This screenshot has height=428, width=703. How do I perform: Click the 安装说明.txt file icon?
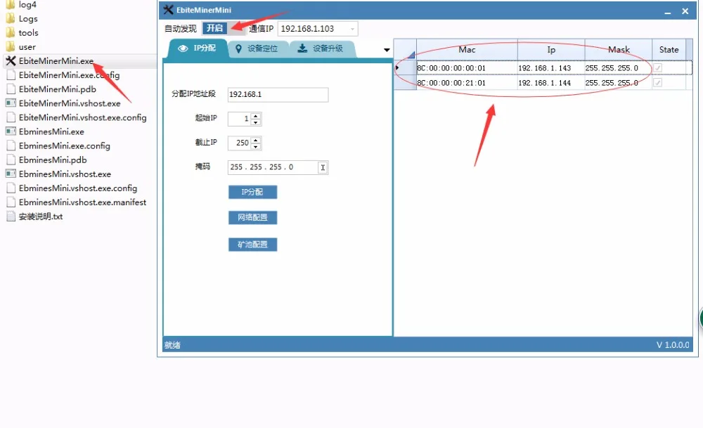(11, 216)
